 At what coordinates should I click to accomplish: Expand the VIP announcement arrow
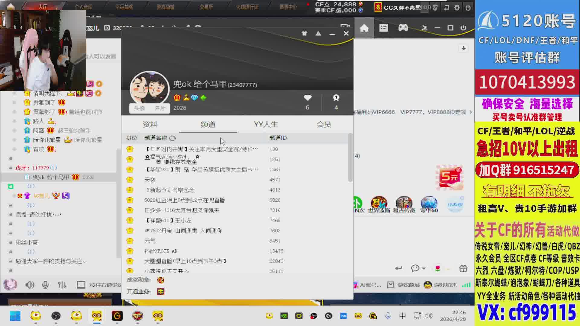[471, 112]
